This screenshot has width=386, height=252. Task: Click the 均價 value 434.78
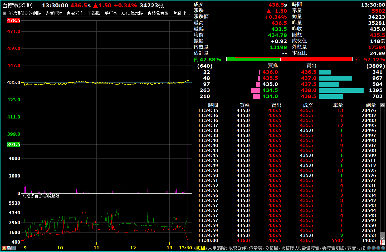pyautogui.click(x=277, y=35)
